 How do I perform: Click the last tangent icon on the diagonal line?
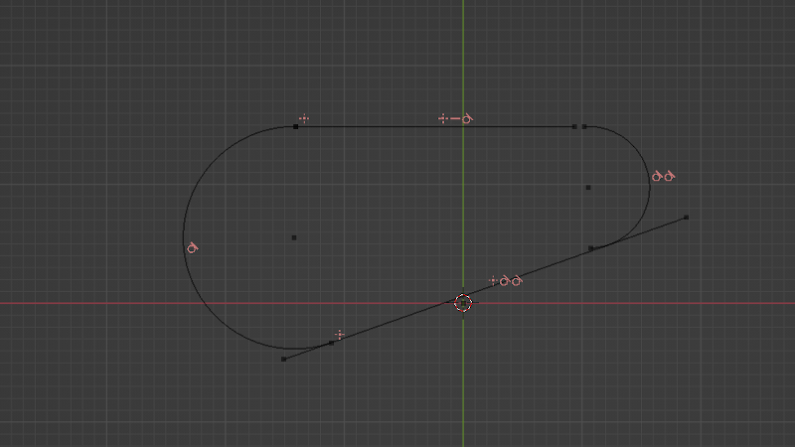tap(517, 281)
